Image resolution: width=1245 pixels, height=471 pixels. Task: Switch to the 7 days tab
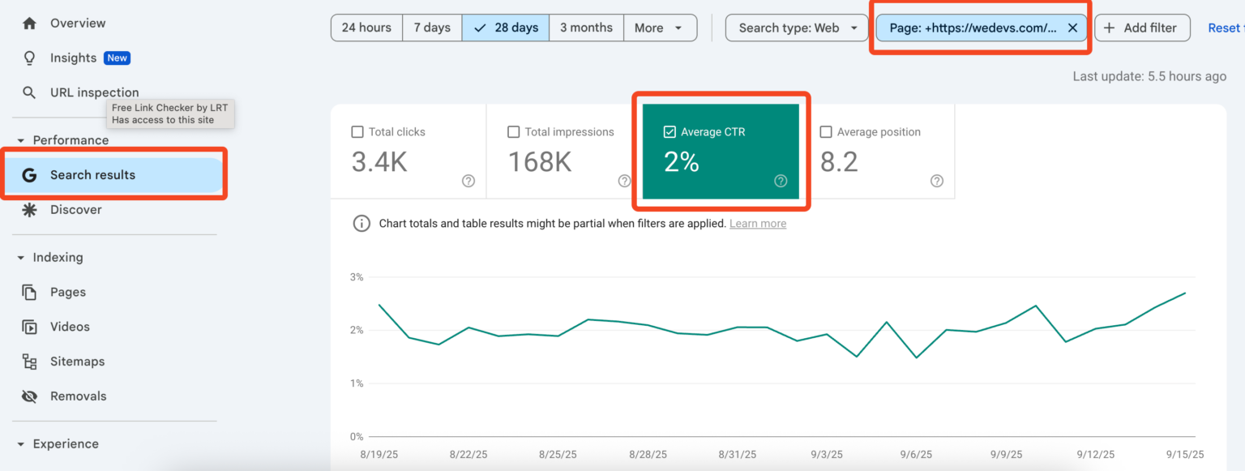pos(431,27)
